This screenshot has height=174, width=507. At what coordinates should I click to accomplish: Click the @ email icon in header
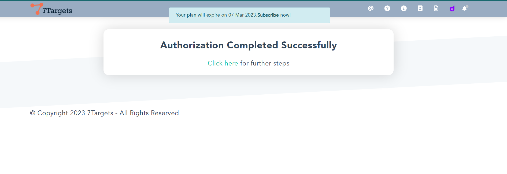point(371,9)
